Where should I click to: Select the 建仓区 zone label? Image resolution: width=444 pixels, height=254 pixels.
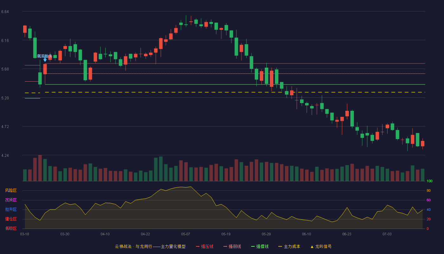click(11, 219)
